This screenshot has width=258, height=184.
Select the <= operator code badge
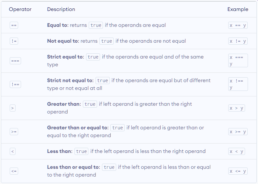[14, 171]
